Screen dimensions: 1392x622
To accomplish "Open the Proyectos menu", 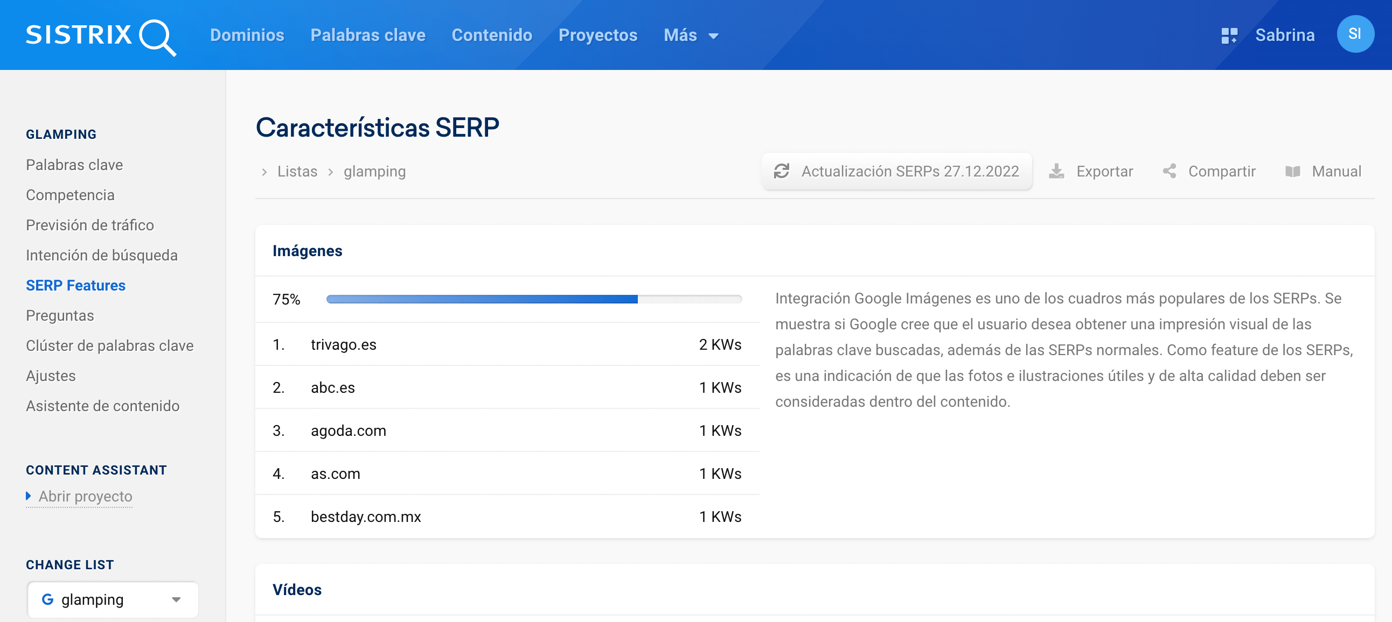I will (x=597, y=35).
